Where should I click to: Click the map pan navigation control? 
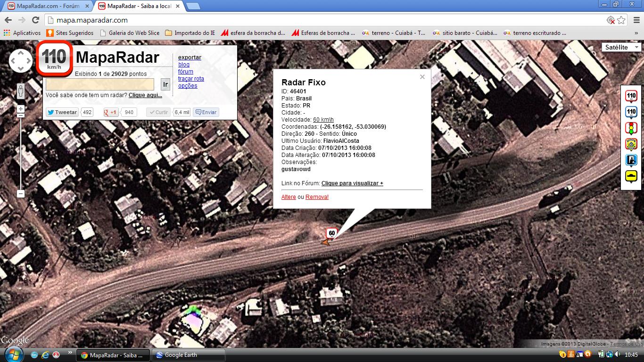coord(21,61)
